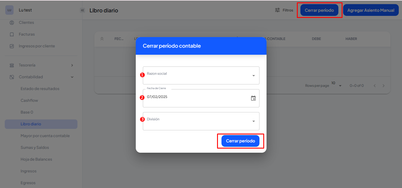Click the Tesorería bank icon

pyautogui.click(x=12, y=65)
